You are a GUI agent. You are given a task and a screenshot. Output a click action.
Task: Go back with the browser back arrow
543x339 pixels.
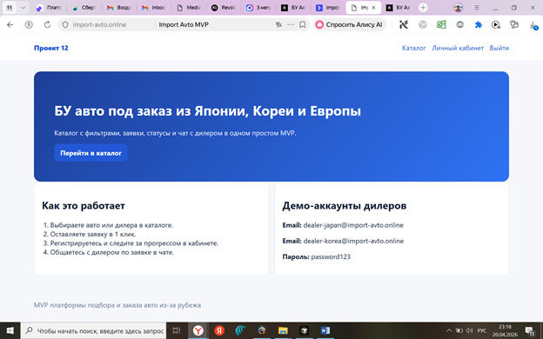click(x=10, y=24)
